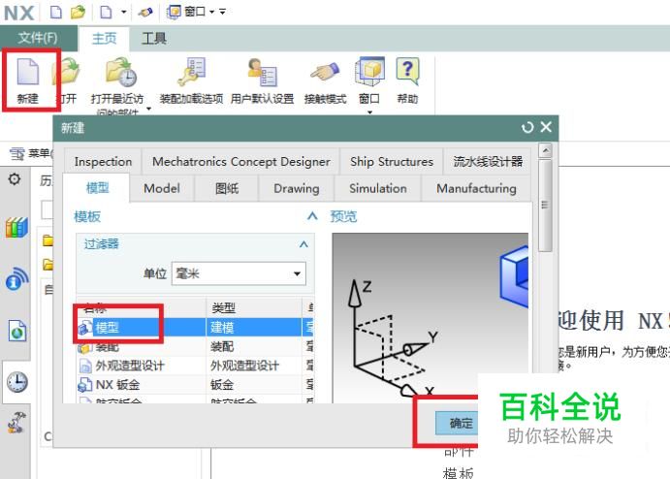Collapse the 模板 section chevron
This screenshot has height=479, width=670.
point(312,216)
